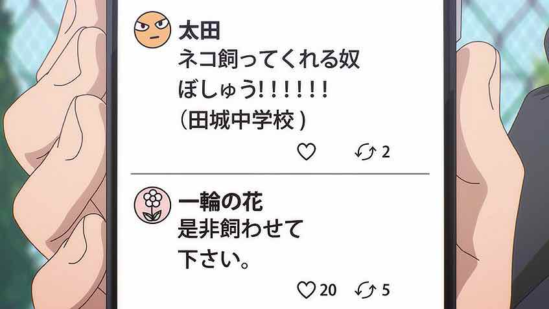Click the ネコ飼ってくれる奴 post text line
The height and width of the screenshot is (309, 549).
pyautogui.click(x=269, y=59)
